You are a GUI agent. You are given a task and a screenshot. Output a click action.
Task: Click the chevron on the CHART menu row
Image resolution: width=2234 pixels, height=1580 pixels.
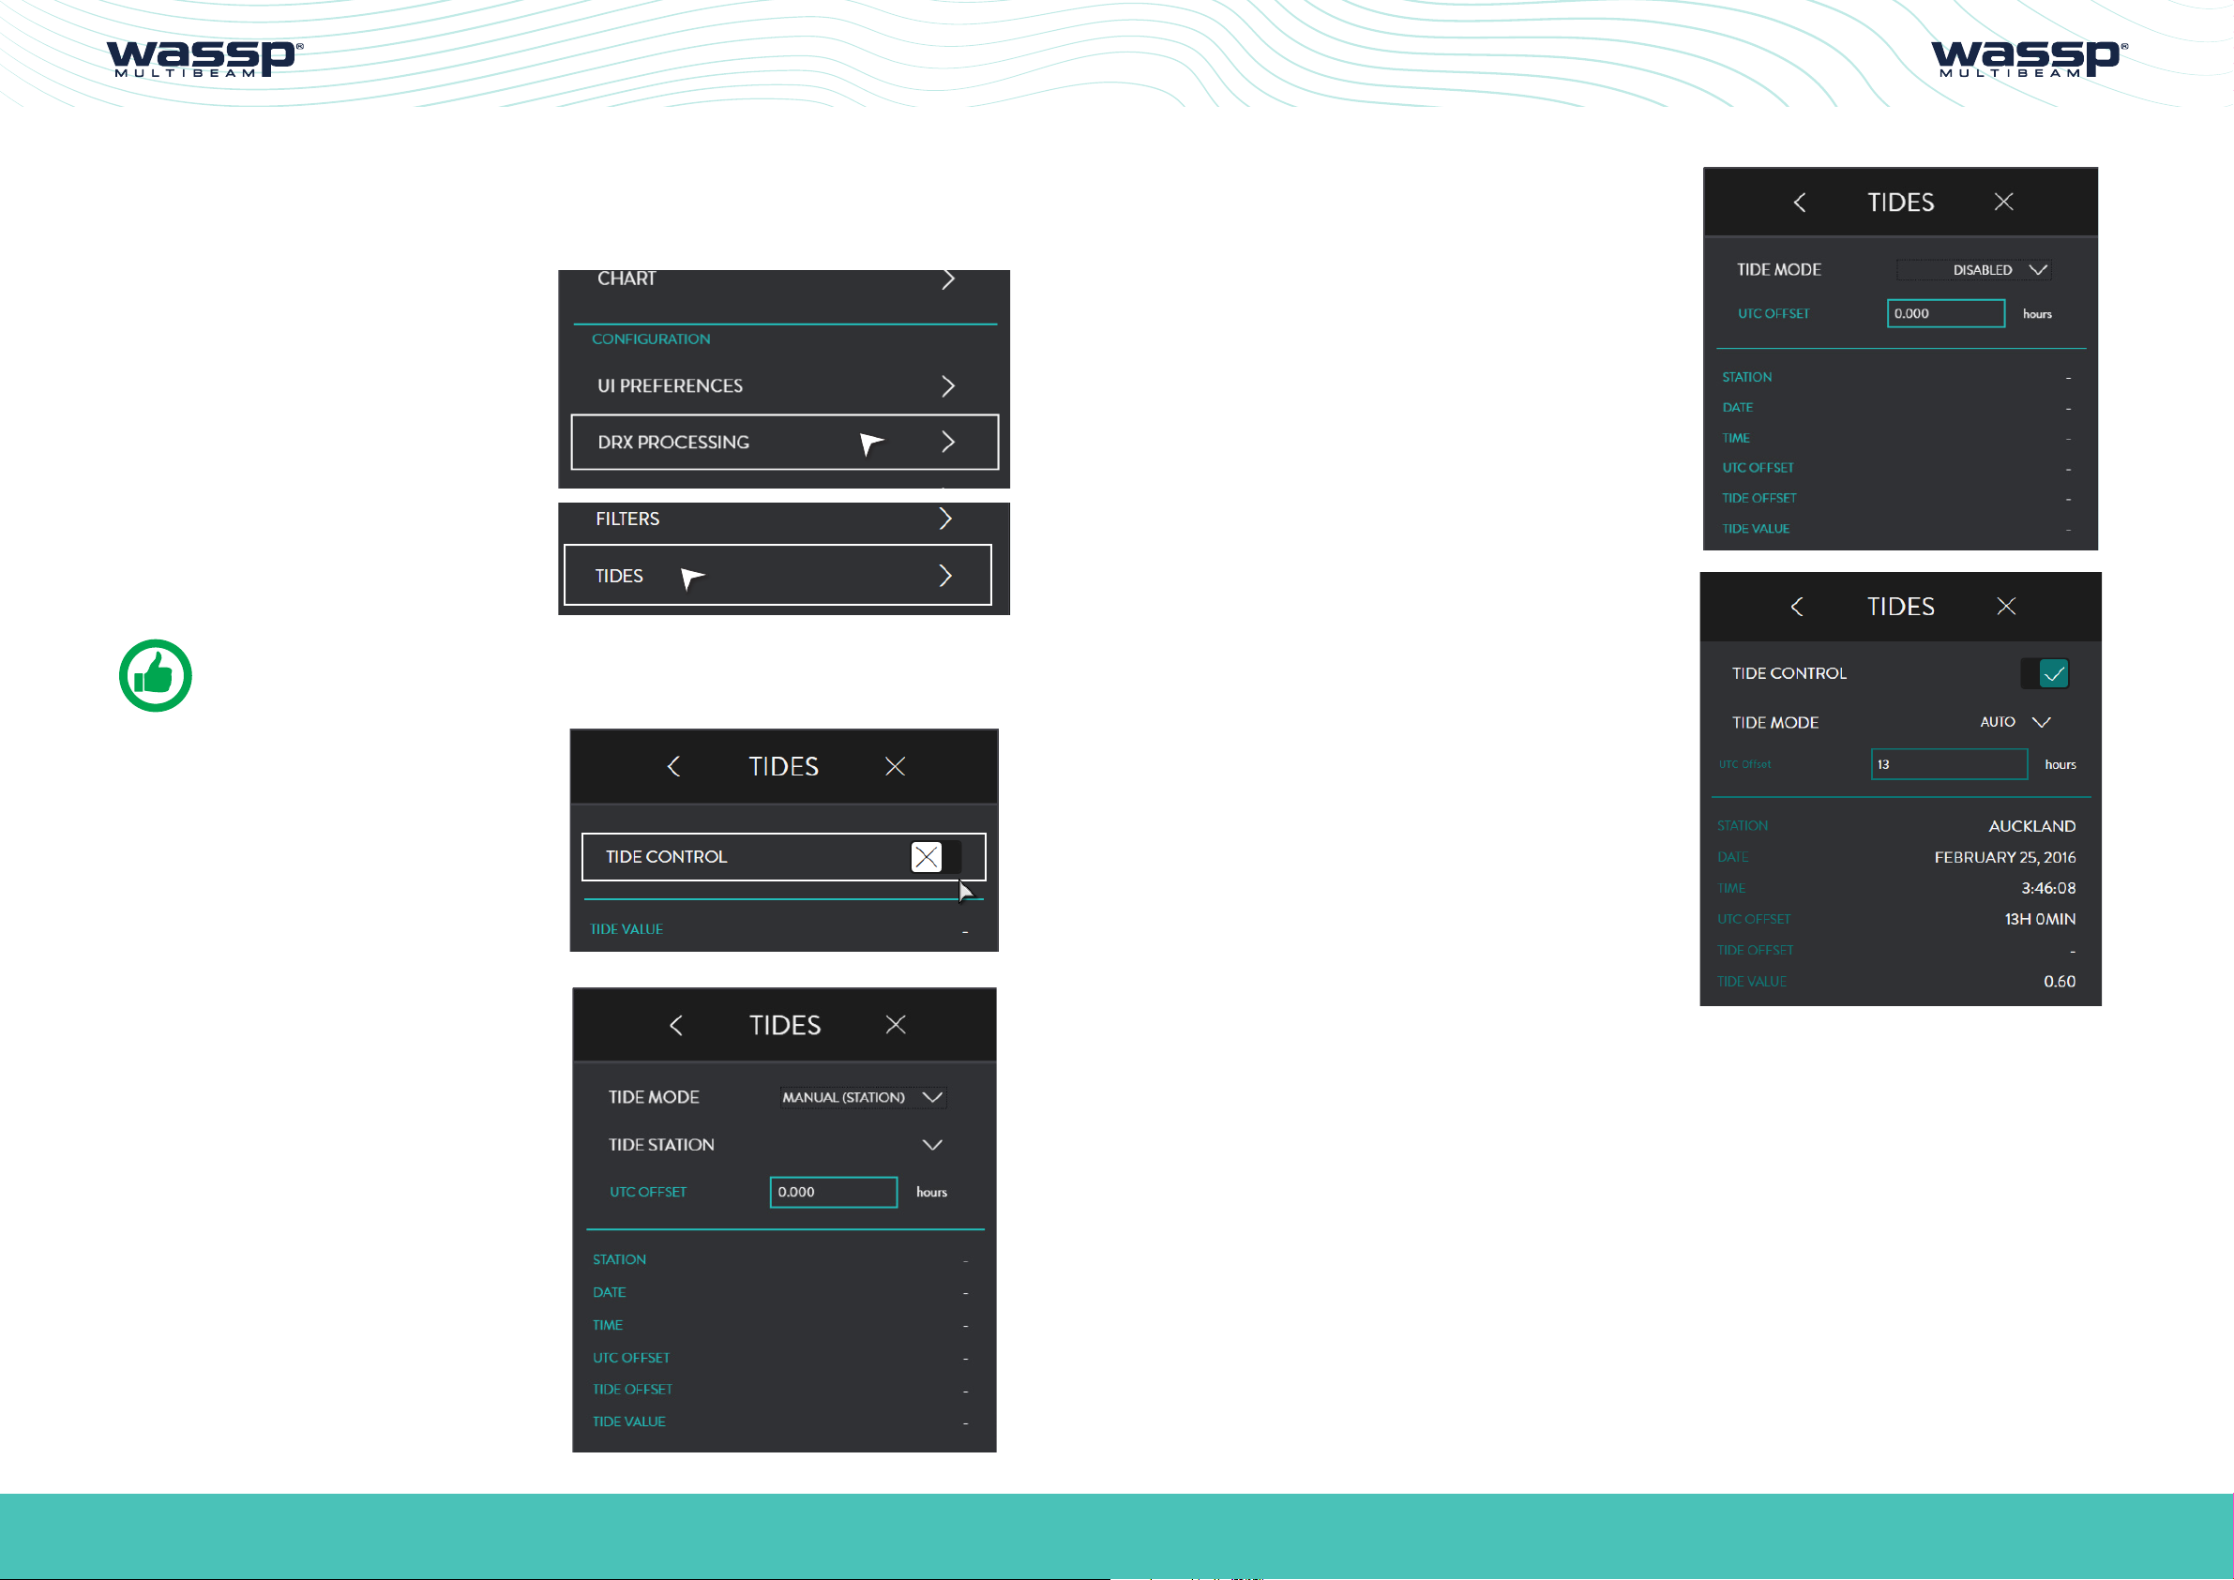point(947,280)
